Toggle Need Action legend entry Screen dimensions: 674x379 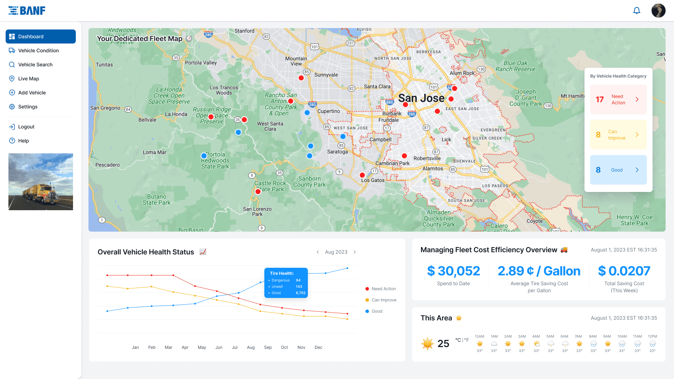coord(381,289)
